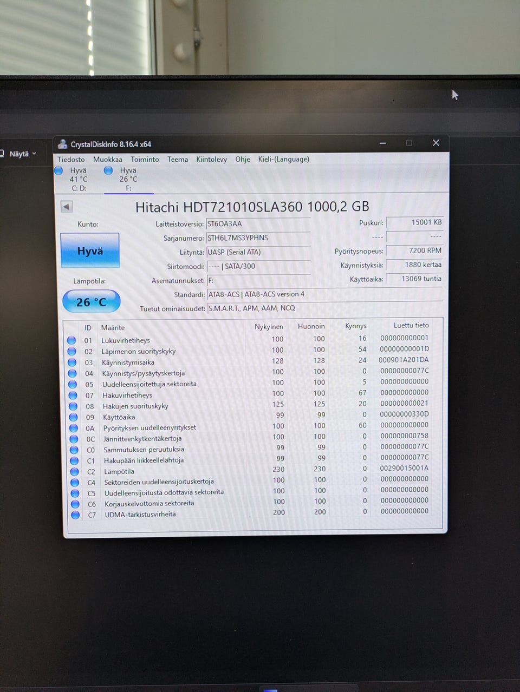This screenshot has width=520, height=692.
Task: Click the Siirtomoodi field SATA/300
Action: 258,266
